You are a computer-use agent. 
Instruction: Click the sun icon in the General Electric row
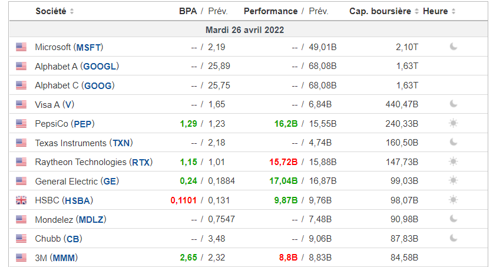tap(454, 180)
